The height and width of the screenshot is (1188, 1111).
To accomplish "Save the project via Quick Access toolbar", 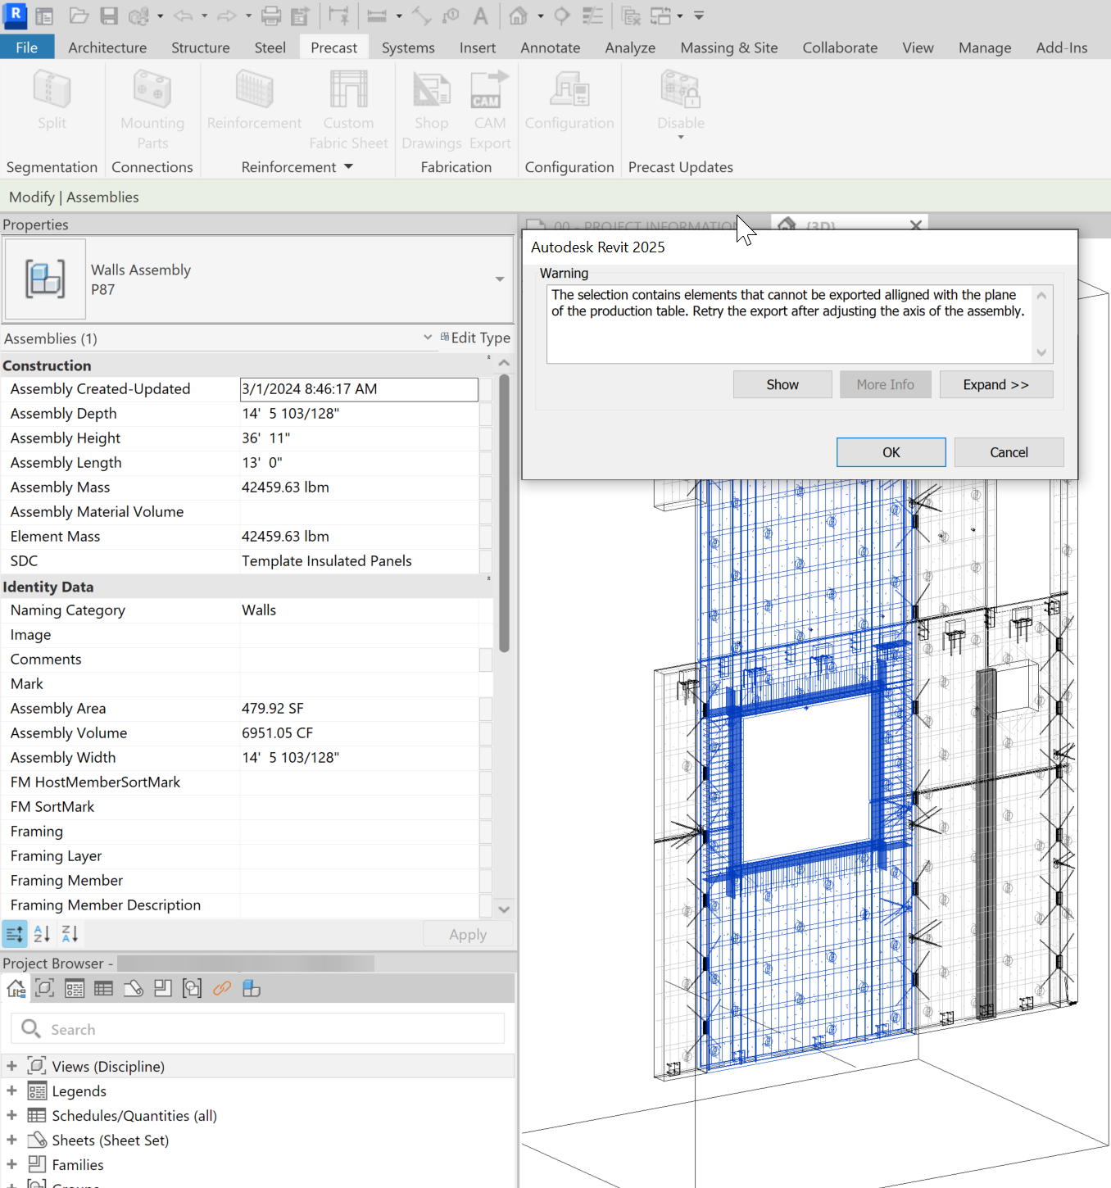I will point(109,16).
